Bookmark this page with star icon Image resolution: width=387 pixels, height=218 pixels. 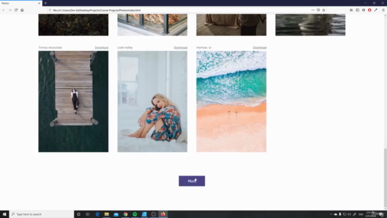324,10
